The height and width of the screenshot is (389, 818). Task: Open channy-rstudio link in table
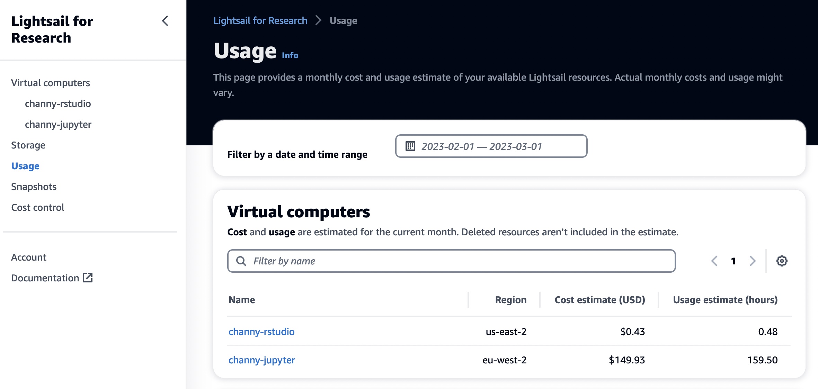(261, 332)
